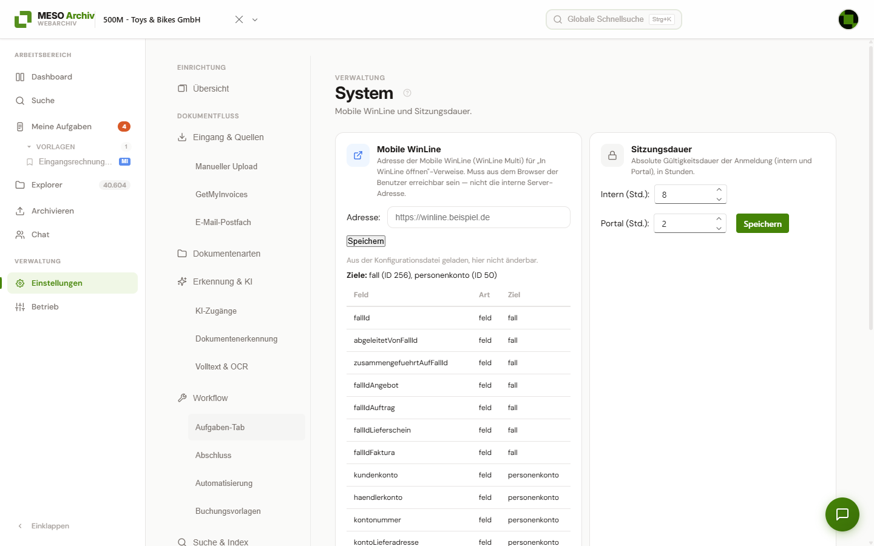The width and height of the screenshot is (874, 546).
Task: Collapse the Vorlagen tree section
Action: (29, 147)
